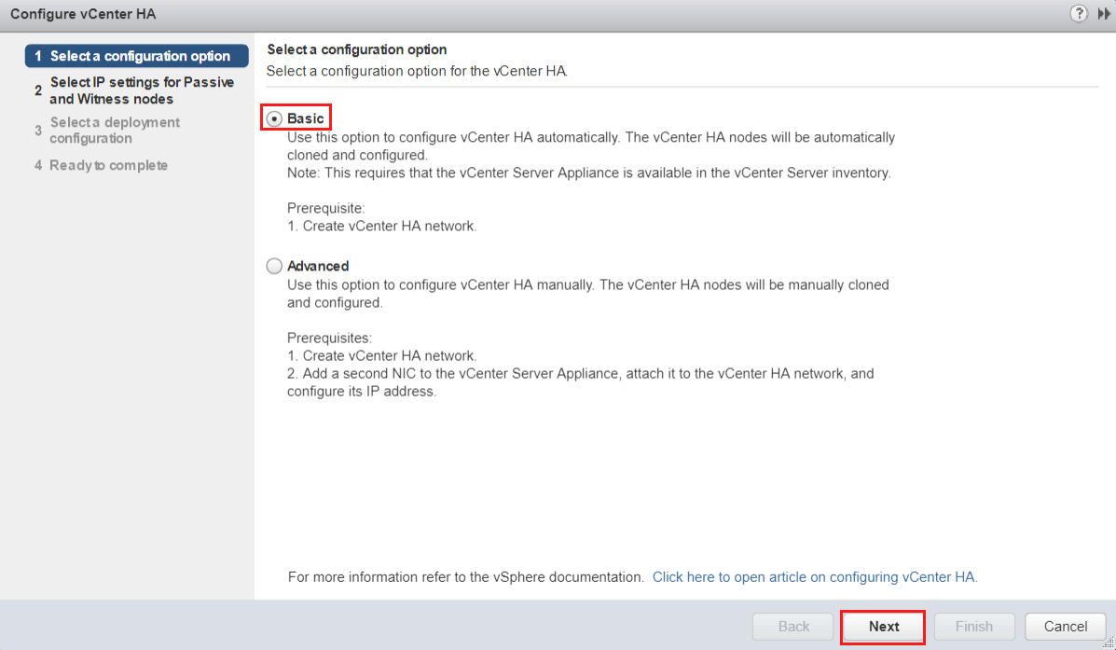Open the help question mark icon
The height and width of the screenshot is (650, 1116).
tap(1079, 14)
